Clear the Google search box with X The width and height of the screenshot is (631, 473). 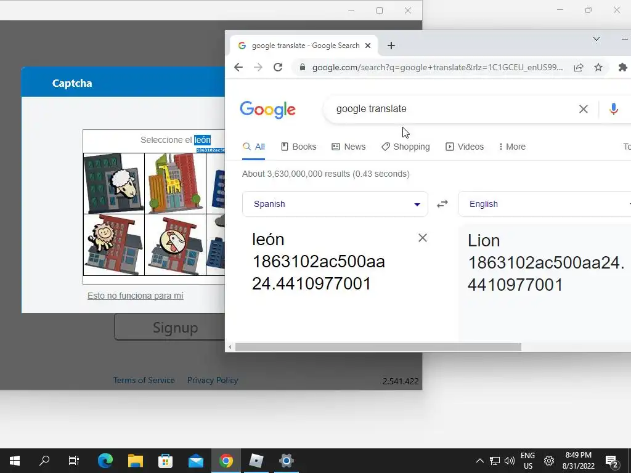click(x=583, y=109)
